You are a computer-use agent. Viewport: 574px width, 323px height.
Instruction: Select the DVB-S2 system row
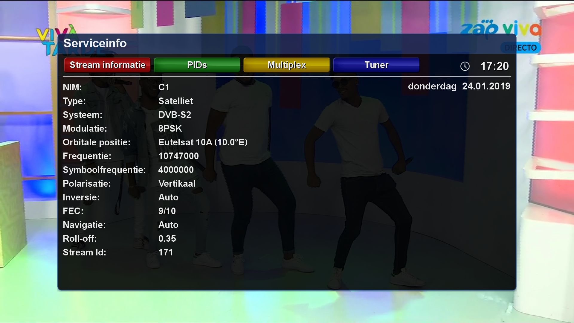pyautogui.click(x=175, y=115)
